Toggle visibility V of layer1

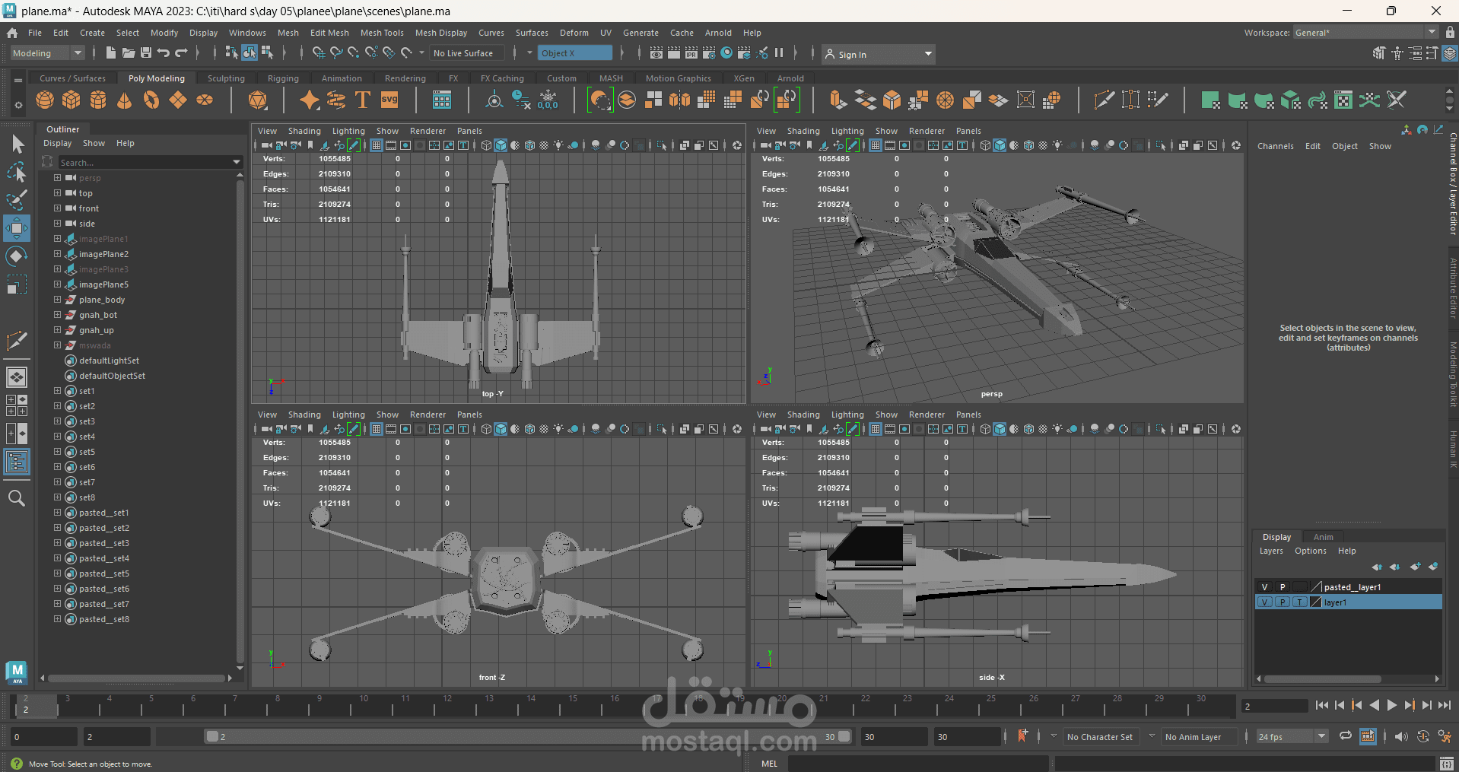click(x=1264, y=602)
